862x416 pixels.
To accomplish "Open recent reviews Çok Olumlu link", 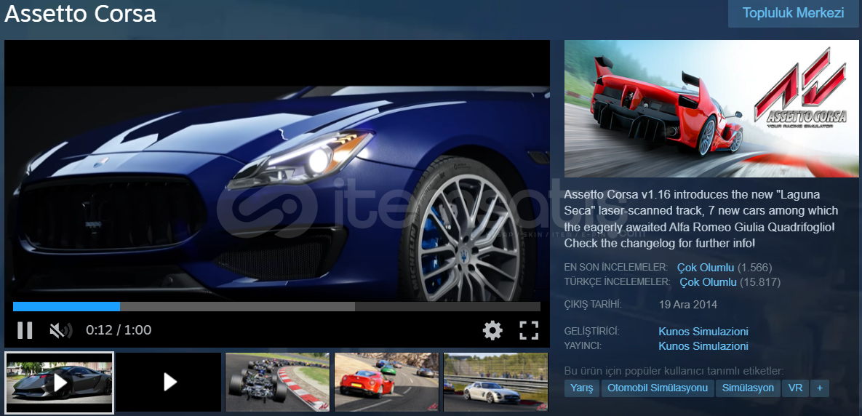I will point(706,268).
